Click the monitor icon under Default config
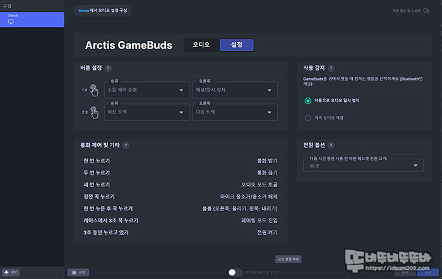 click(x=11, y=22)
